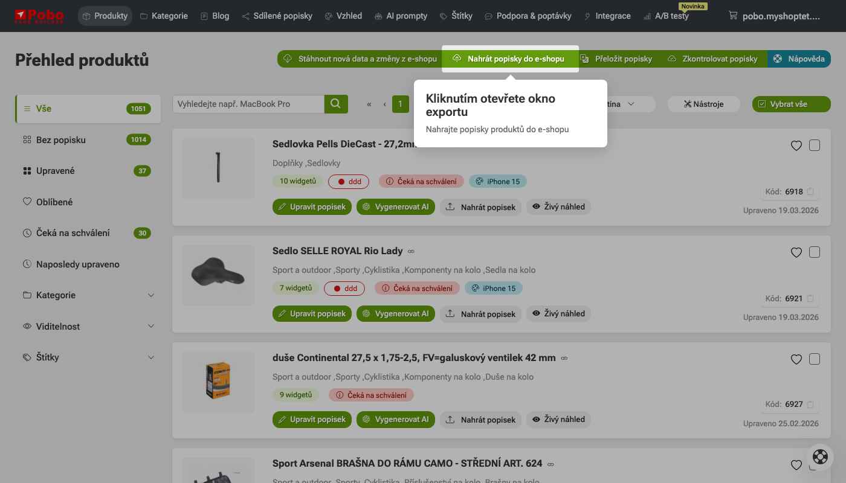Click the search magnifying glass icon
The height and width of the screenshot is (483, 846).
coord(336,104)
